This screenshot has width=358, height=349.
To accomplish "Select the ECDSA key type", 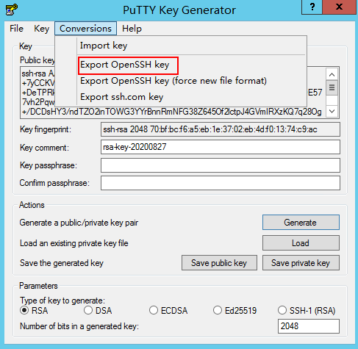I will point(168,310).
